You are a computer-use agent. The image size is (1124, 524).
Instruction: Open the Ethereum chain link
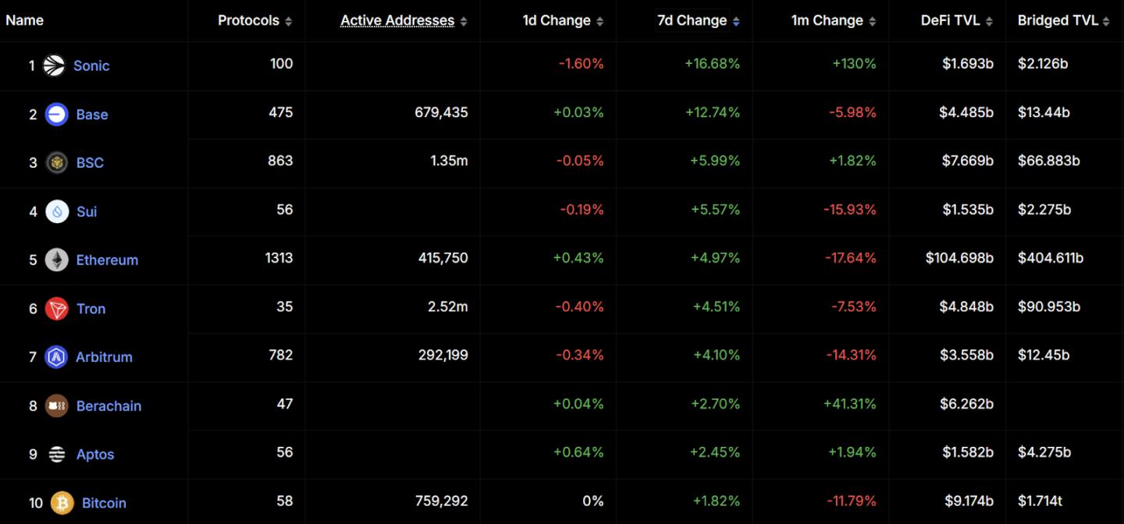[107, 260]
